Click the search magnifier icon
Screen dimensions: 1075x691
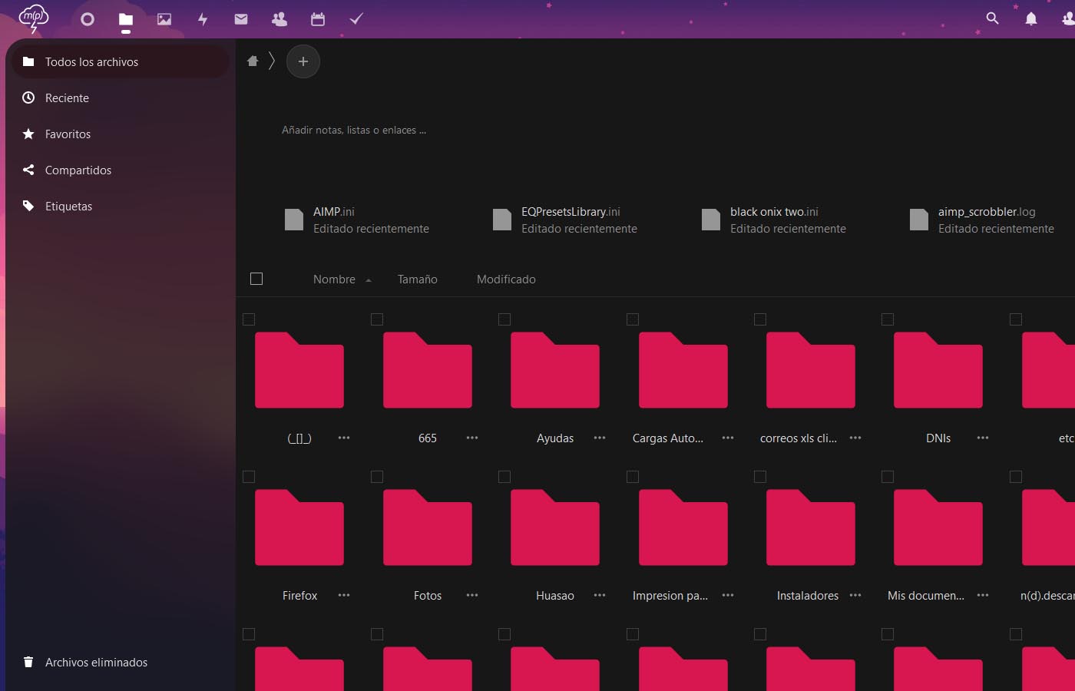[x=992, y=18]
